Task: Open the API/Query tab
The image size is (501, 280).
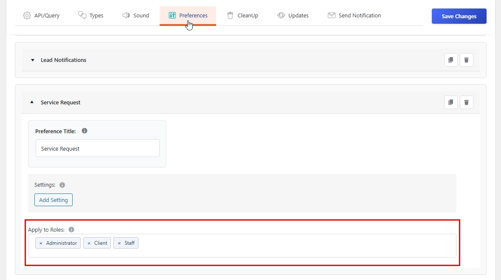Action: coord(41,15)
